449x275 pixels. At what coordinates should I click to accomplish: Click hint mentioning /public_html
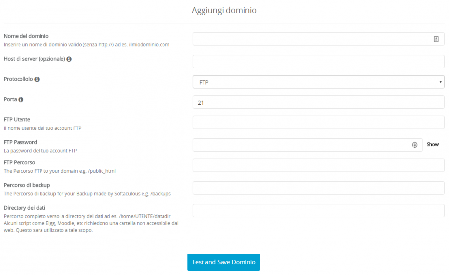60,171
